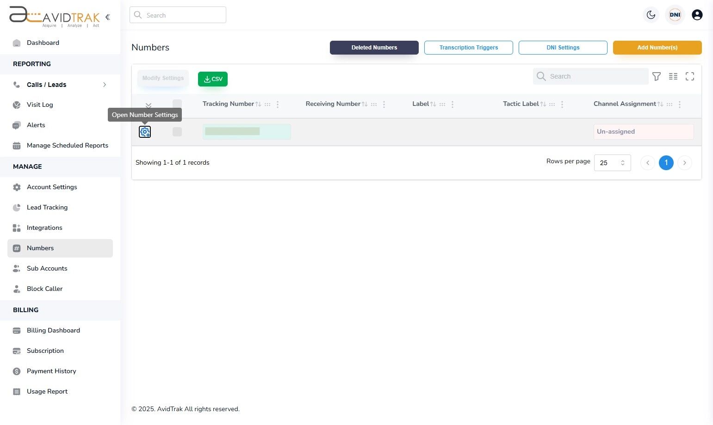
Task: Click the tracking number search field
Action: pyautogui.click(x=591, y=76)
